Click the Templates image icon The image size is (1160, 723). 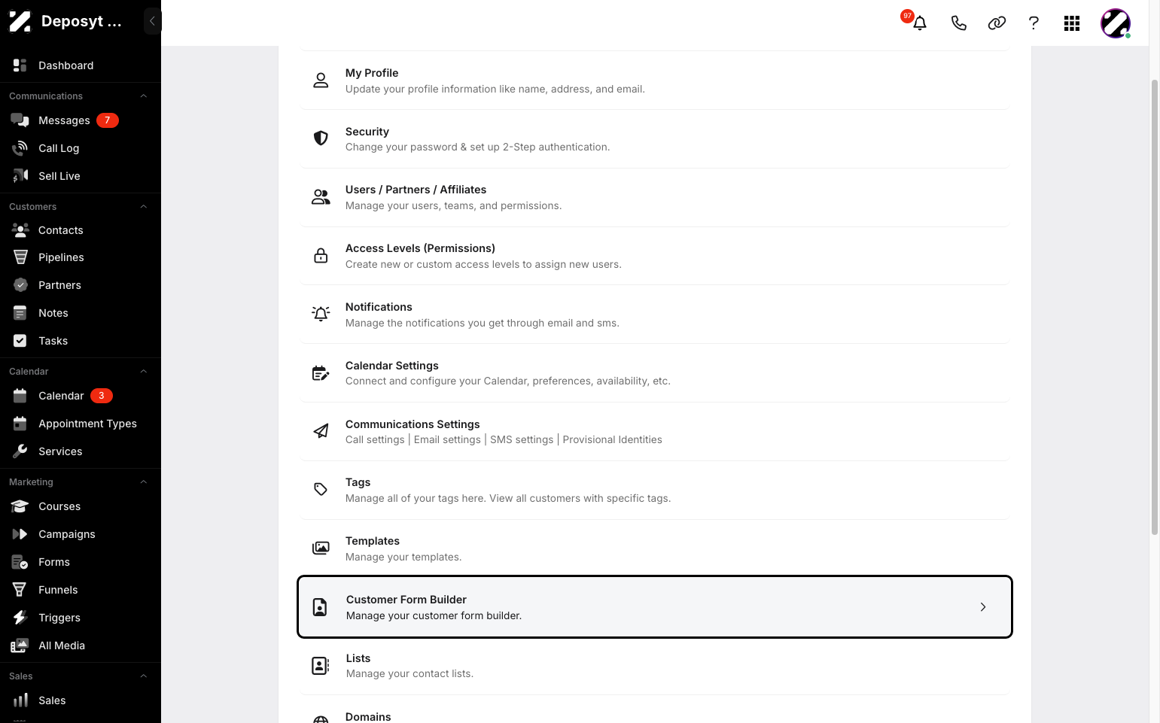[321, 548]
